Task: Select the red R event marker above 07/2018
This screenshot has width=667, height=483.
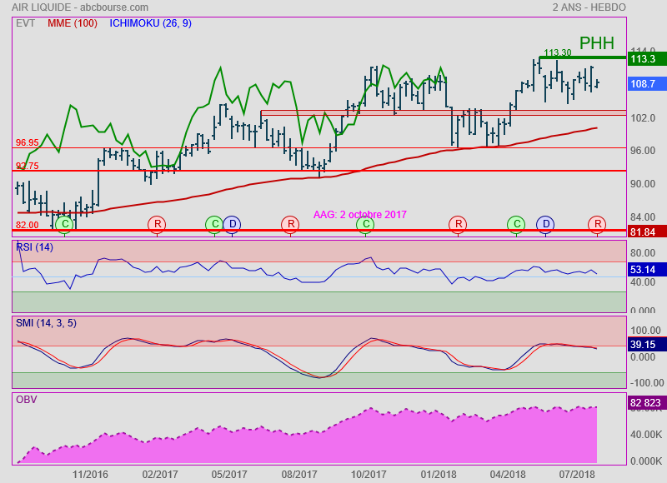Action: (x=597, y=224)
